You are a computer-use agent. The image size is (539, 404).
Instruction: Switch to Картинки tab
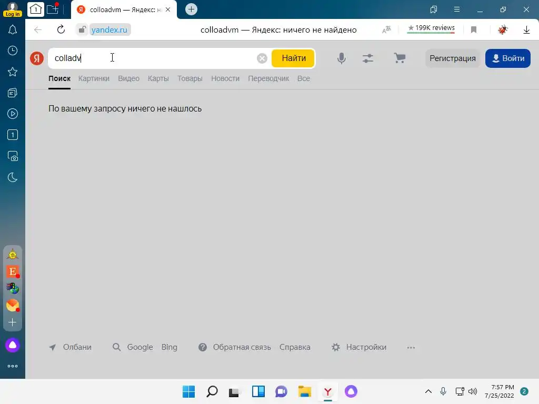coord(94,79)
